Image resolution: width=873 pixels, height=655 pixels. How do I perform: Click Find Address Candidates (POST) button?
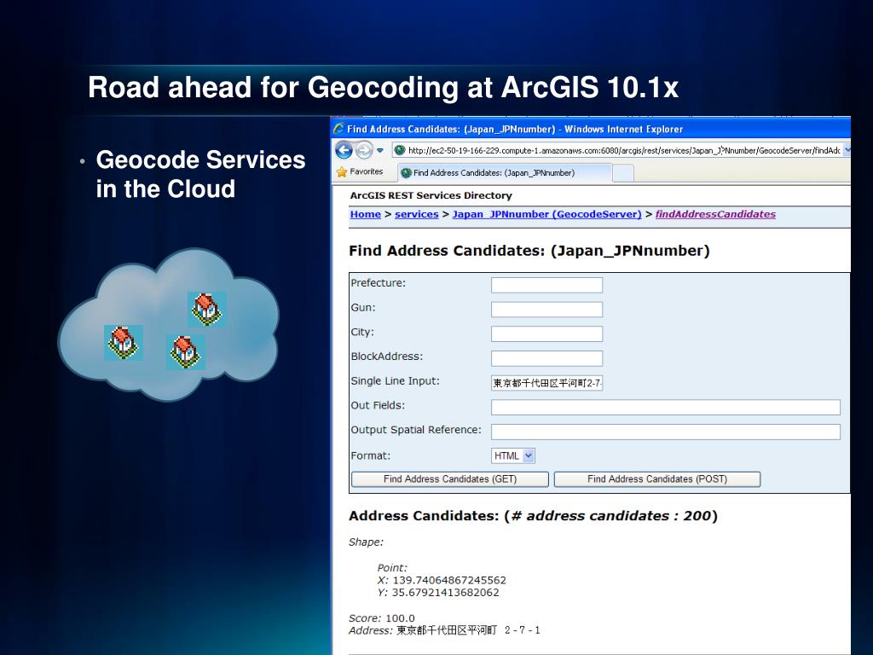click(657, 479)
